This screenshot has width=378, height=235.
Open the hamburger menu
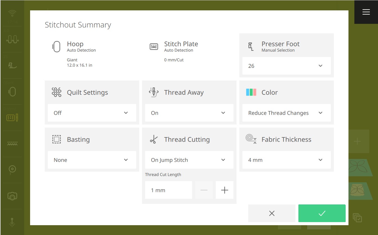click(x=366, y=12)
